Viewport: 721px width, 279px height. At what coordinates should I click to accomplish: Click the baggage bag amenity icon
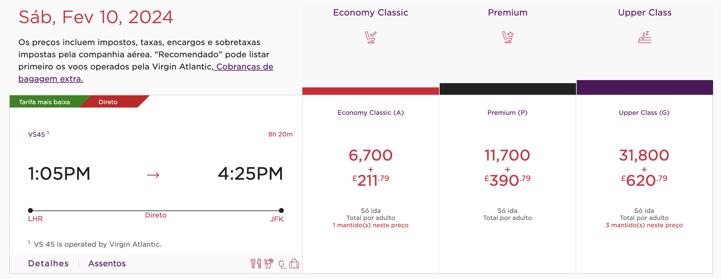click(294, 263)
